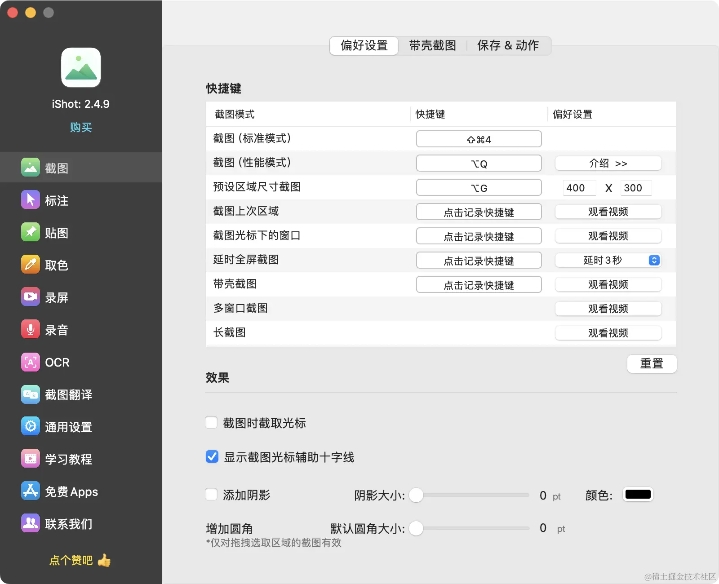Click the iShot app logo icon

pyautogui.click(x=81, y=67)
